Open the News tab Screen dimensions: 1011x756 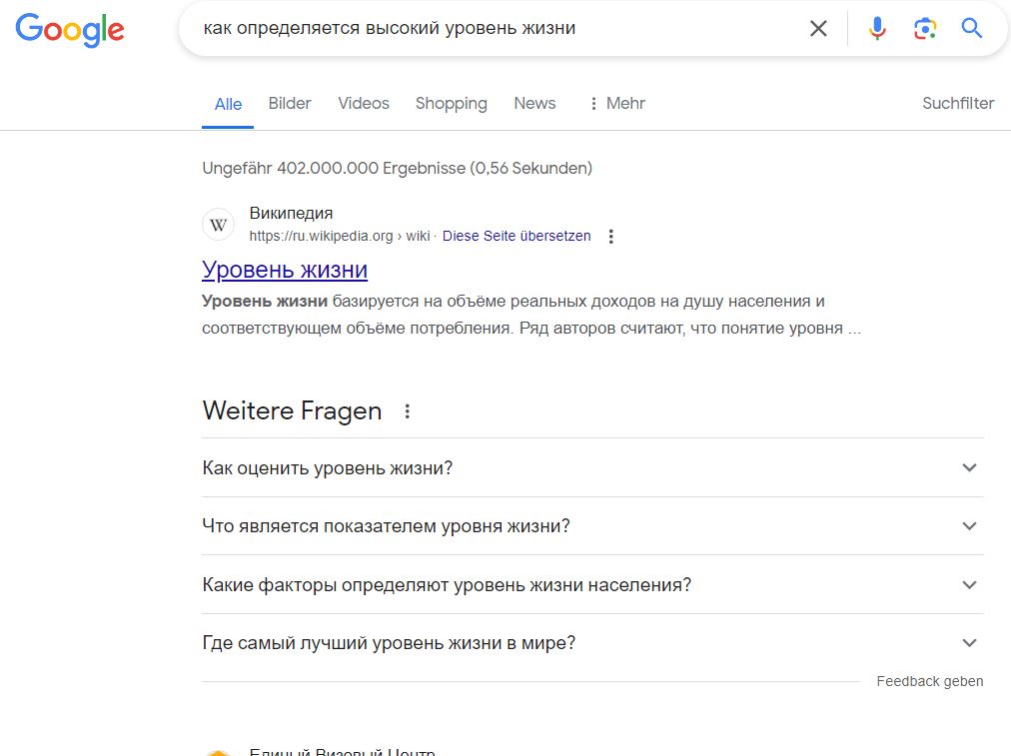click(x=534, y=103)
